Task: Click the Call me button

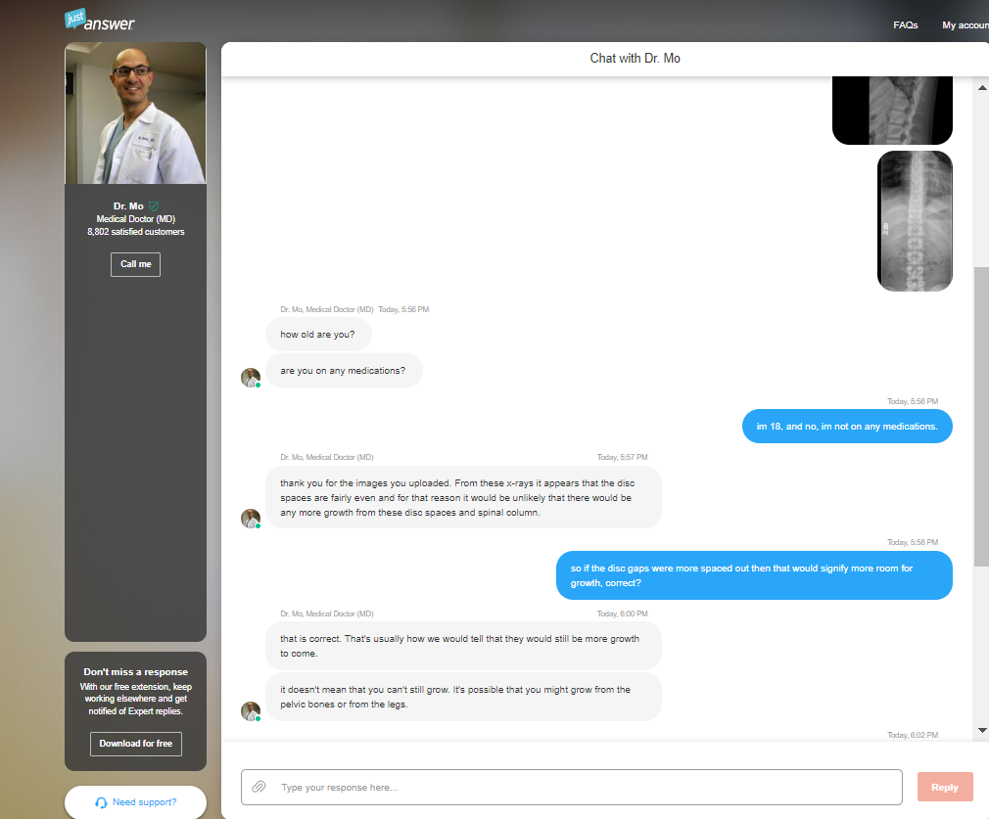Action: pos(135,264)
